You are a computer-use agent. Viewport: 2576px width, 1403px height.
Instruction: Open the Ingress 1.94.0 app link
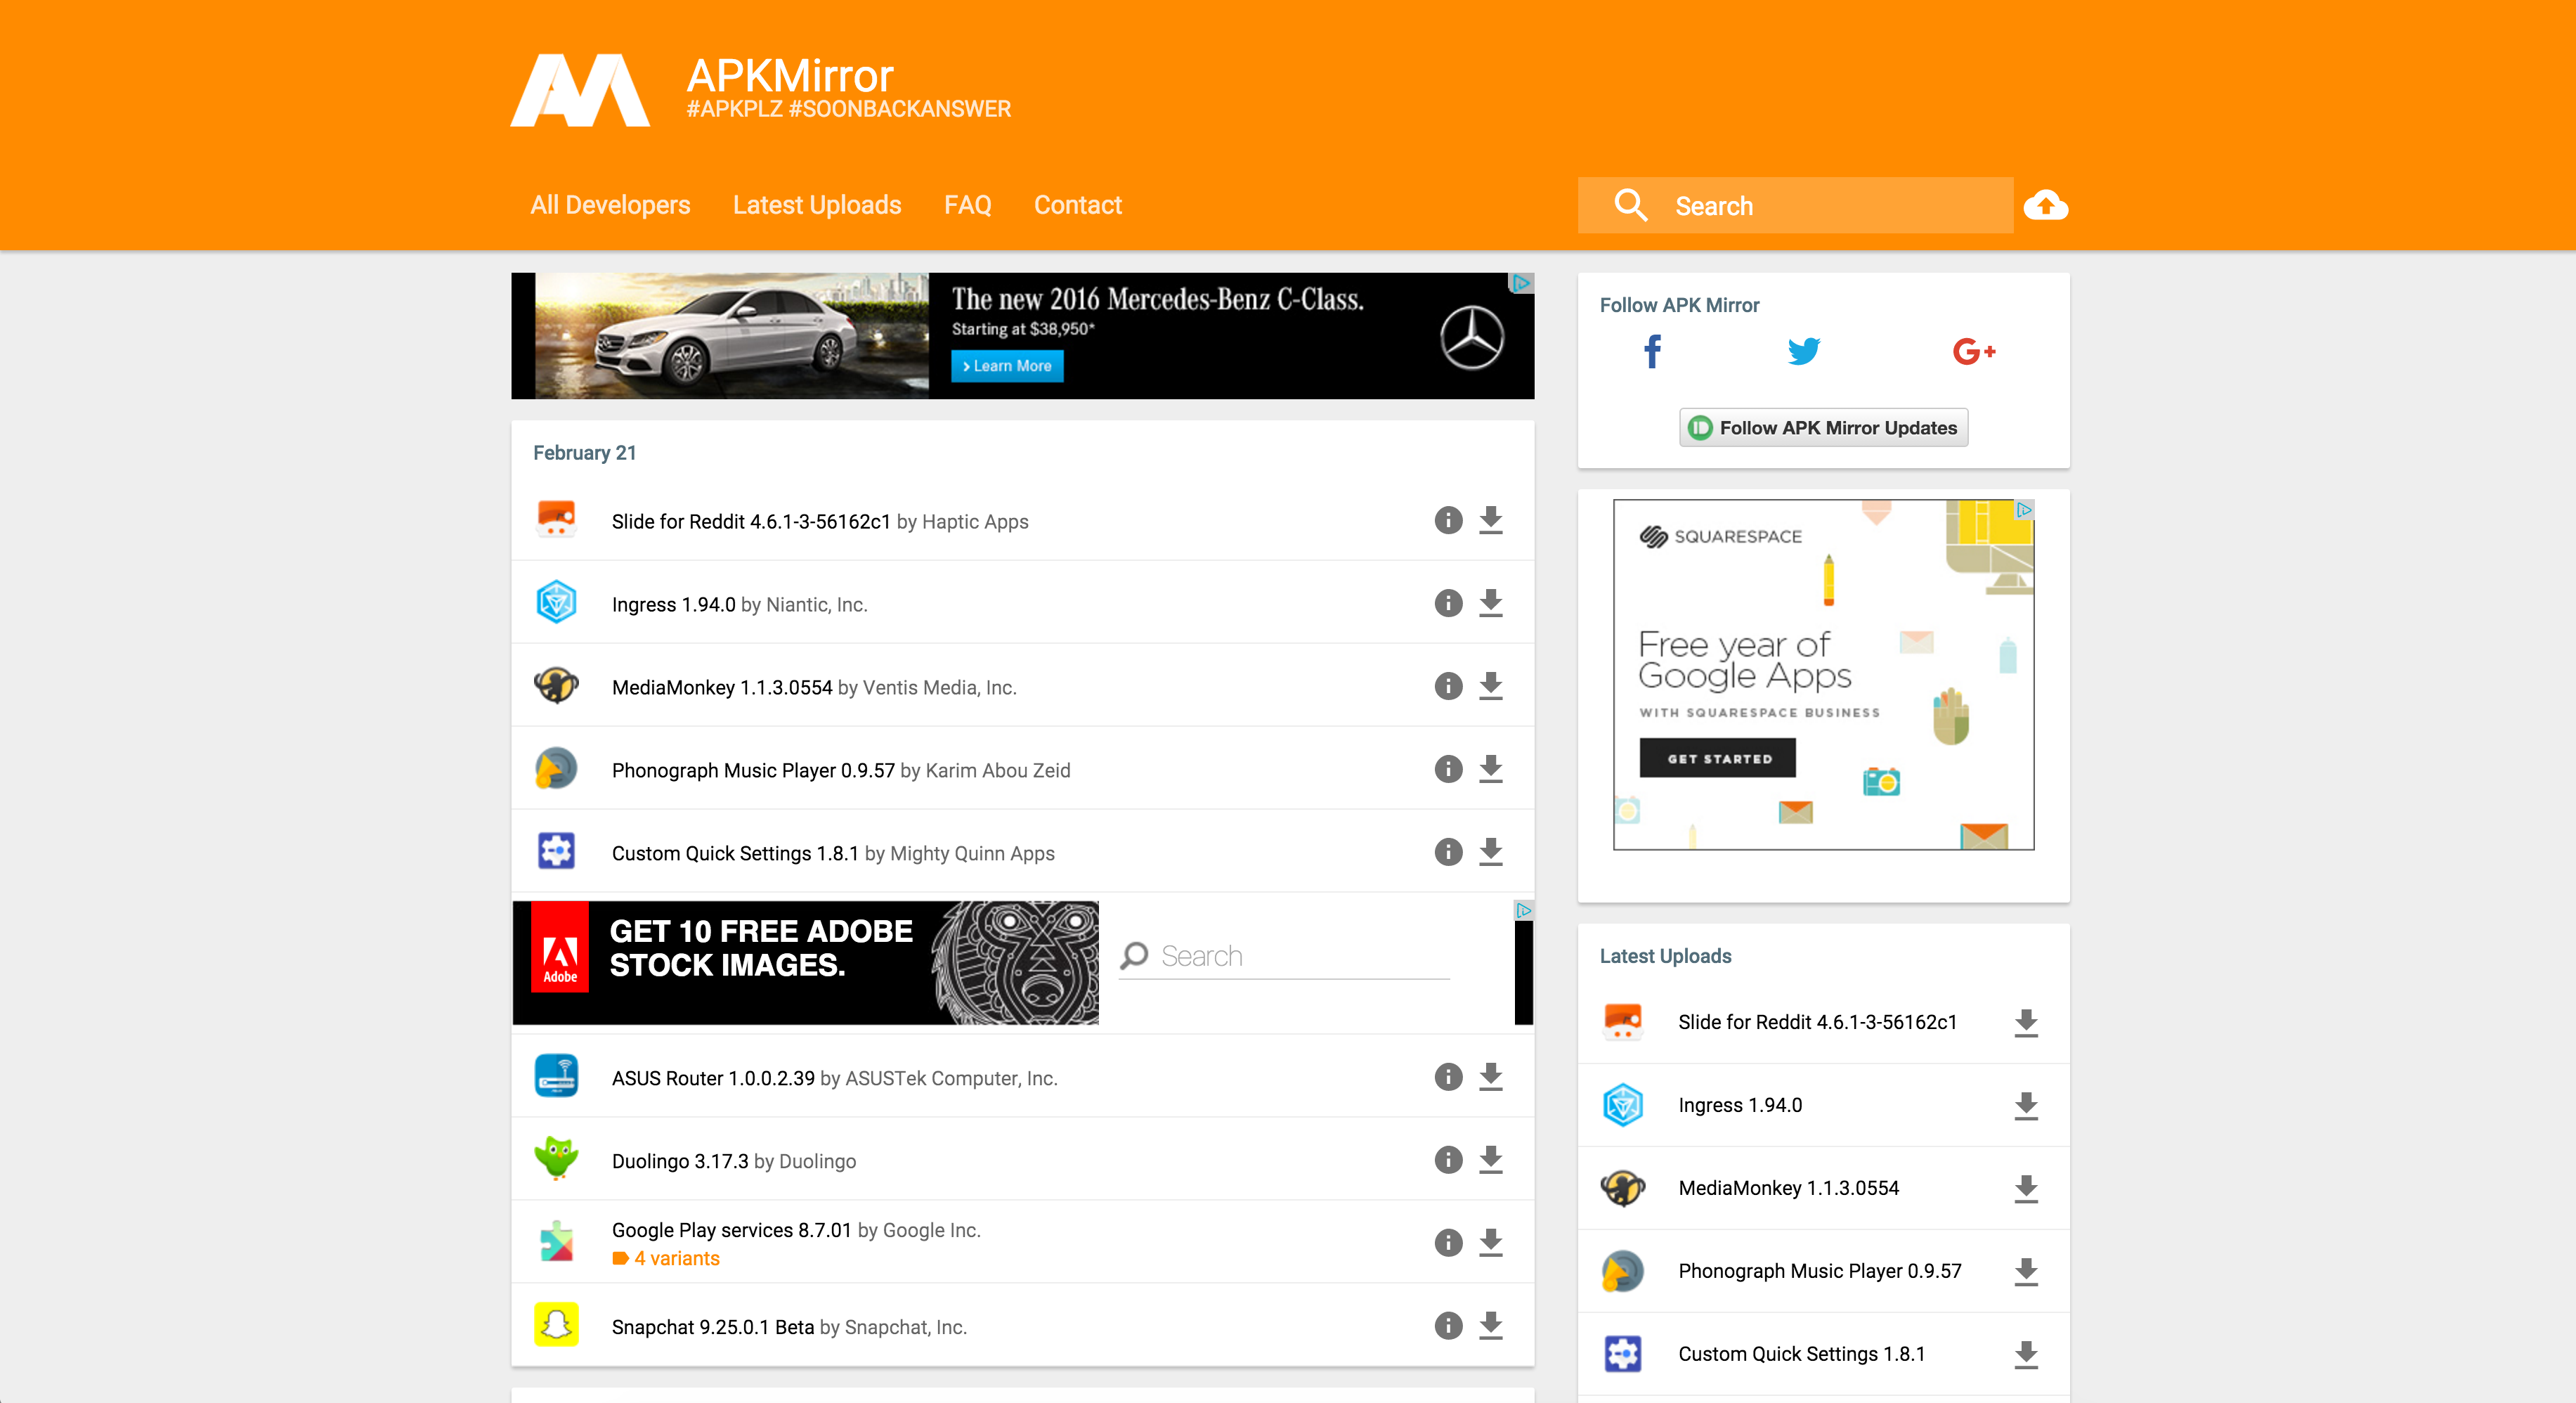674,603
